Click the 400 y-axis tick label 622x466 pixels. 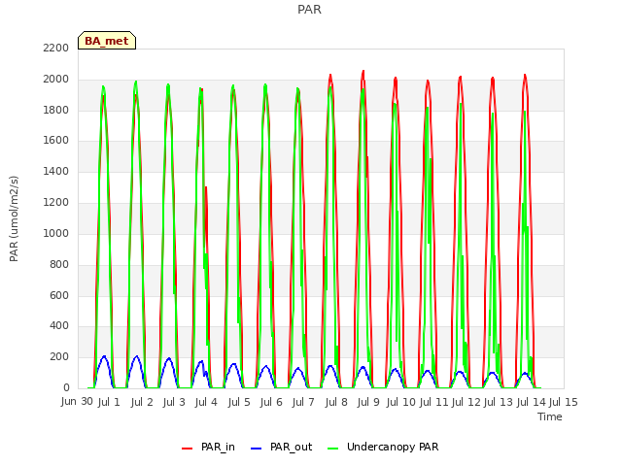click(59, 326)
